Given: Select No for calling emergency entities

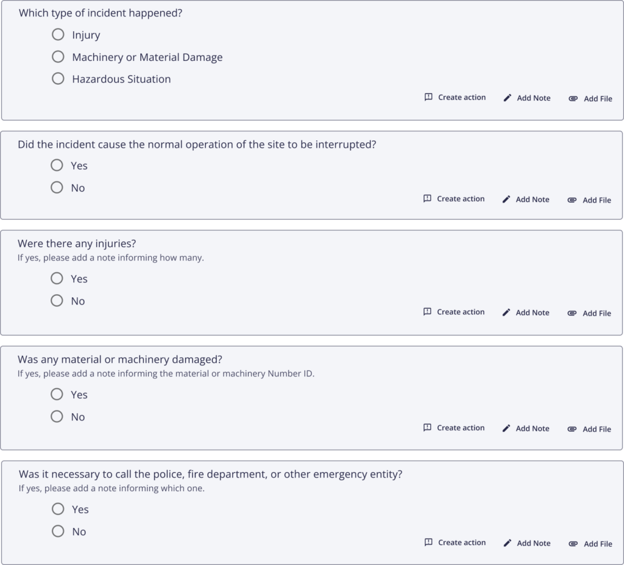Looking at the screenshot, I should click(x=58, y=531).
